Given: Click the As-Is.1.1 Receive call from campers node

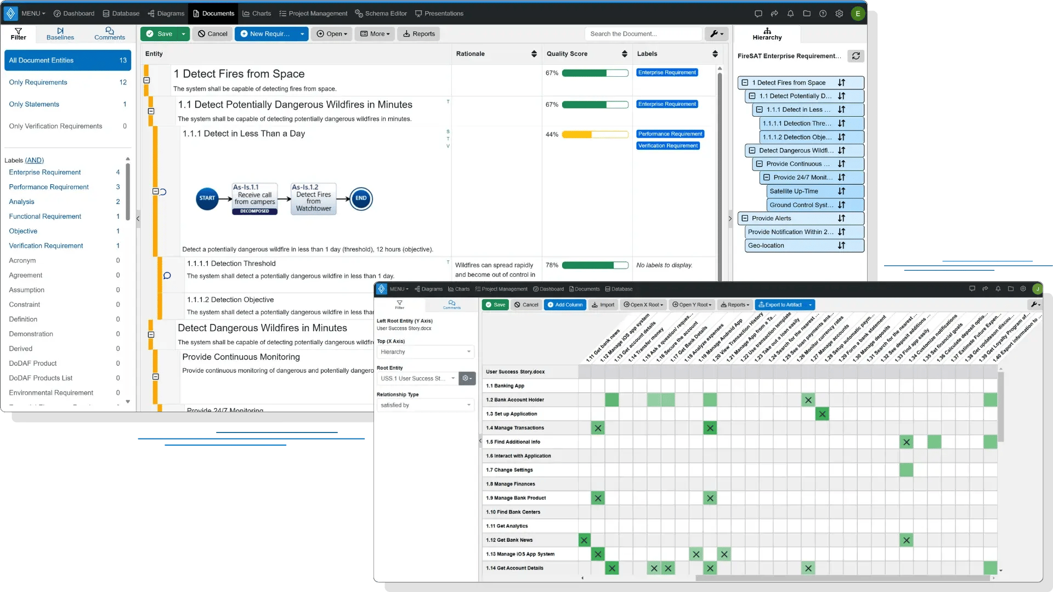Looking at the screenshot, I should (254, 198).
